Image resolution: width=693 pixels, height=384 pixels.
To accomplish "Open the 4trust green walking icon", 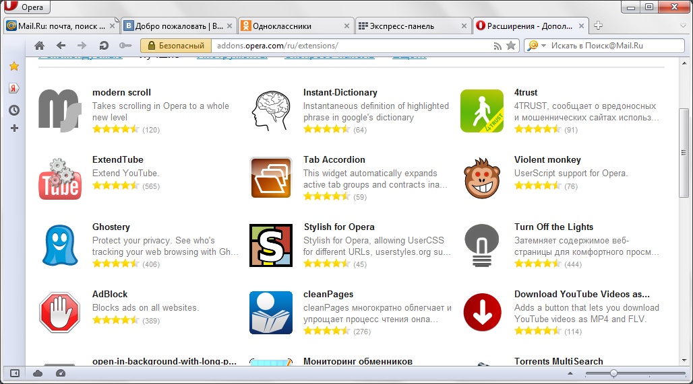I will 482,111.
